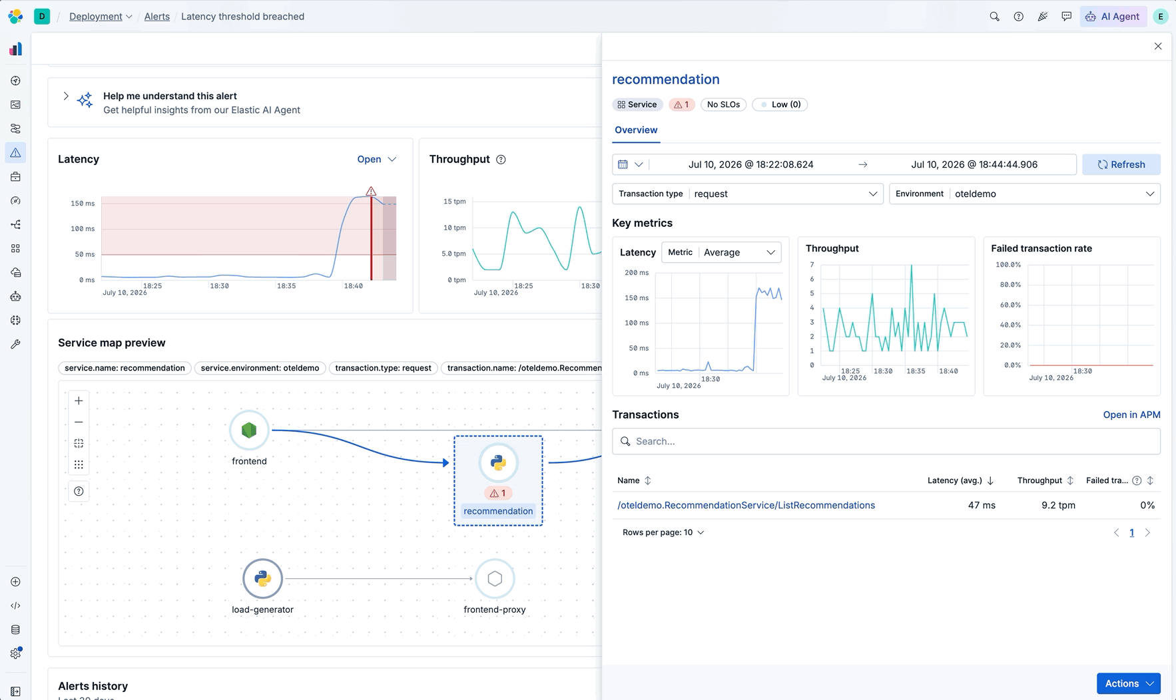
Task: Open the SLO gauge icon in sidebar
Action: (x=15, y=200)
